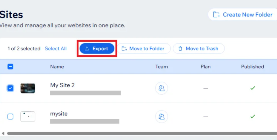This screenshot has width=277, height=140.
Task: Open the team icon for My Site 2
Action: (161, 88)
